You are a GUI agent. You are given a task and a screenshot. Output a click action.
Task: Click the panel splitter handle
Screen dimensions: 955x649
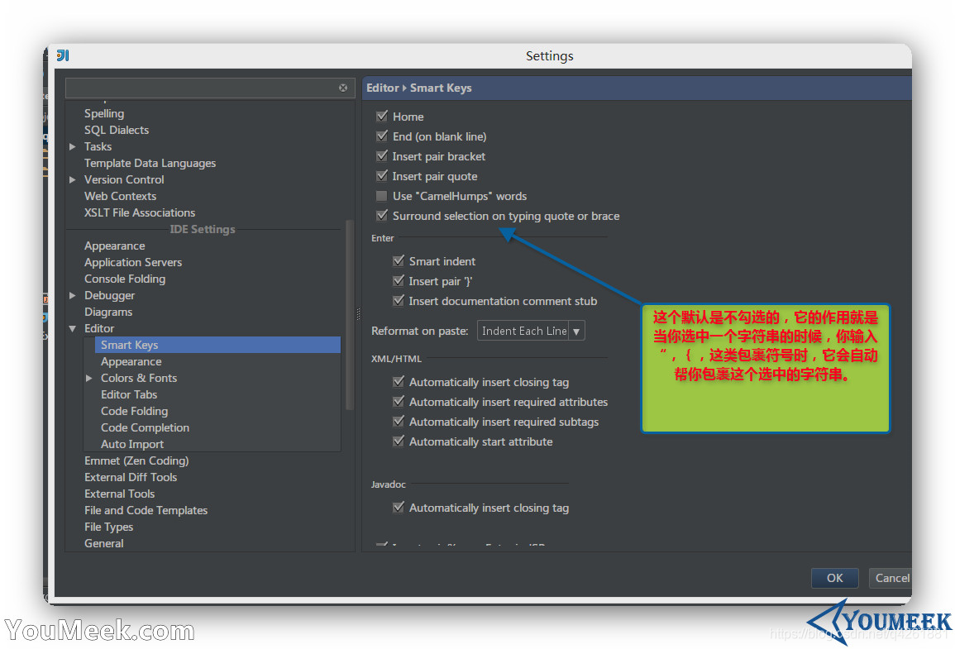point(358,314)
